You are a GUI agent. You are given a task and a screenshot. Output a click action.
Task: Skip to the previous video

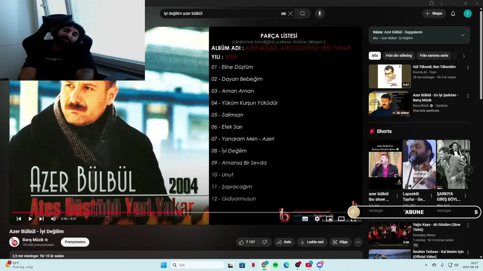click(19, 219)
